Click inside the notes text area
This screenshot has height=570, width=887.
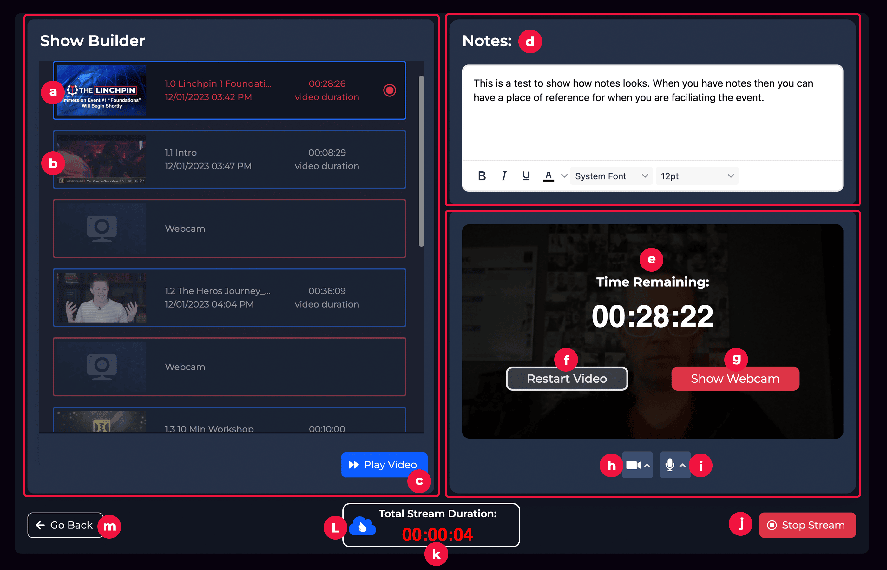coord(652,113)
